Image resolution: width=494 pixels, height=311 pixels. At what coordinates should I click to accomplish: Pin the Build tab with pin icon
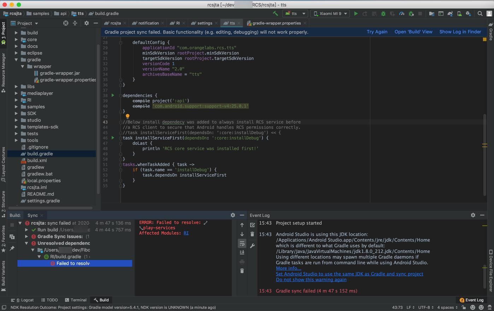point(12,248)
